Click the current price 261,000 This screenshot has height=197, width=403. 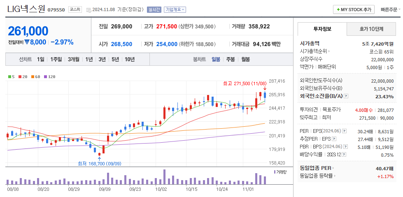(x=28, y=31)
